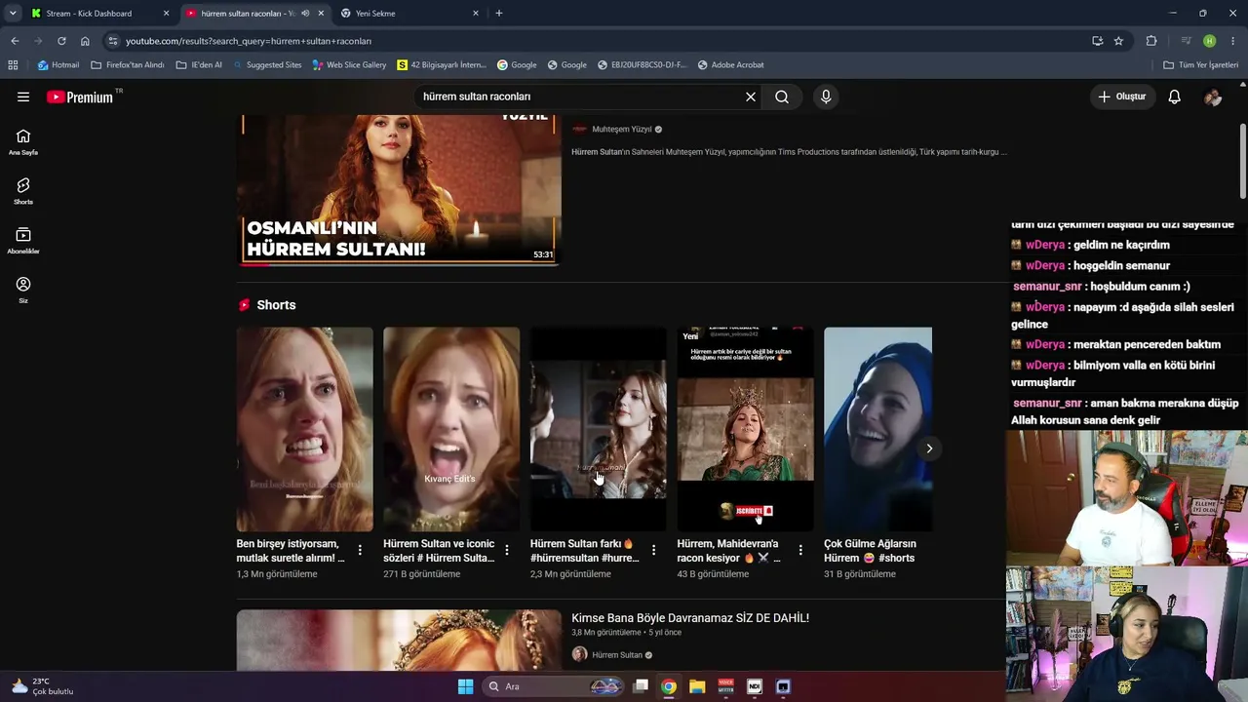Clear the YouTube search box text
Screen dimensions: 1248x702
751,97
